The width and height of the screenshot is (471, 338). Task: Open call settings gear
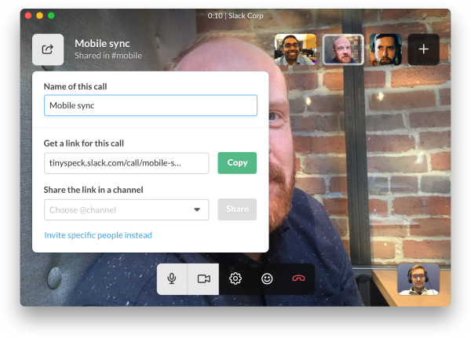point(235,278)
